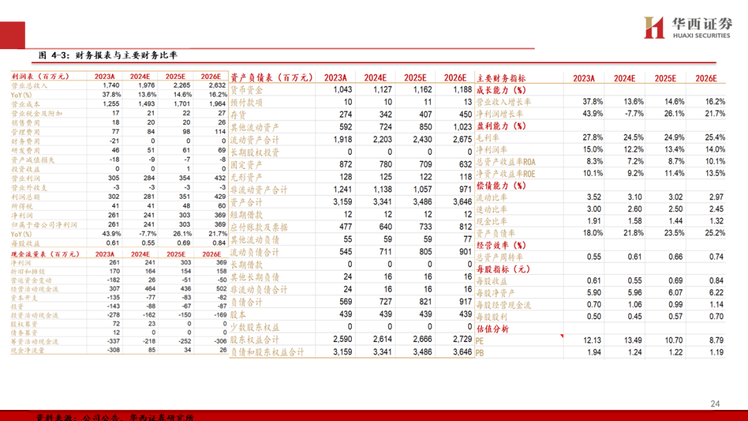The width and height of the screenshot is (748, 421).
Task: Select the "经营活动现金流" row label
Action: (x=35, y=289)
